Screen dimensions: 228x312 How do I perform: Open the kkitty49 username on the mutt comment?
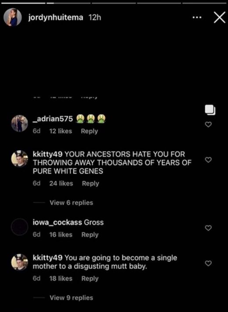48,258
